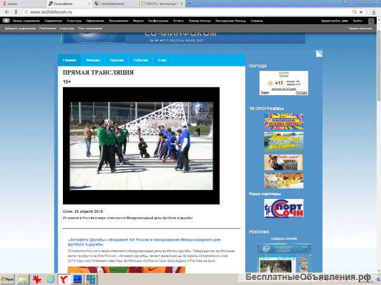This screenshot has width=381, height=285.
Task: Click the Спорт Сочи partner banner
Action: point(284,208)
